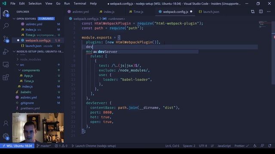275x154 pixels.
Task: Open the Explorer view in activity bar
Action: [x=6, y=13]
